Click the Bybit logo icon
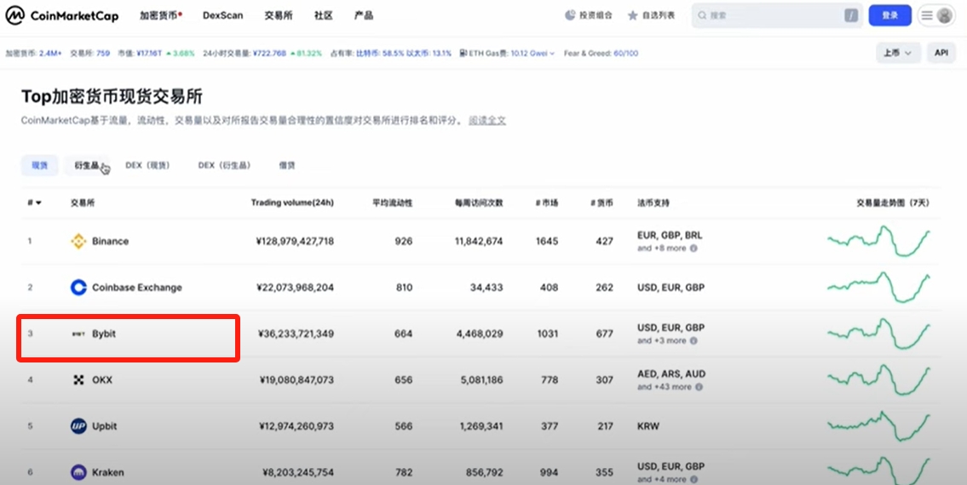This screenshot has height=485, width=967. coord(78,334)
